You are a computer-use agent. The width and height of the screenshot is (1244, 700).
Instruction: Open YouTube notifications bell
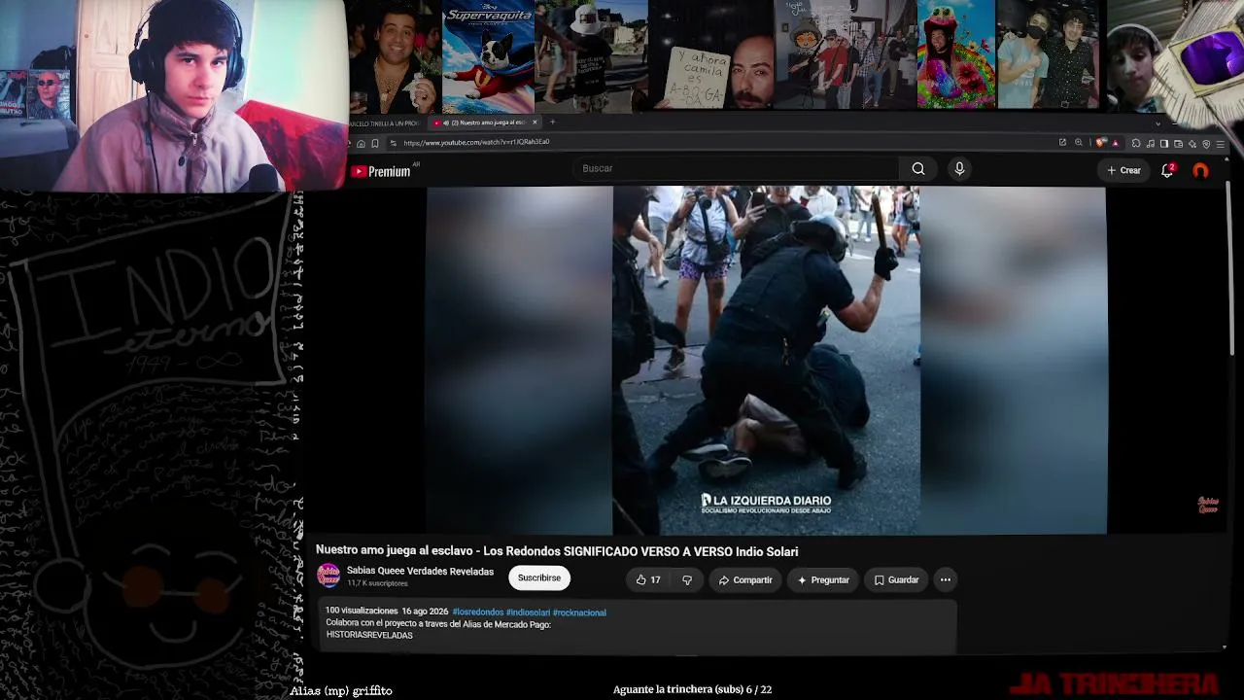pyautogui.click(x=1167, y=170)
